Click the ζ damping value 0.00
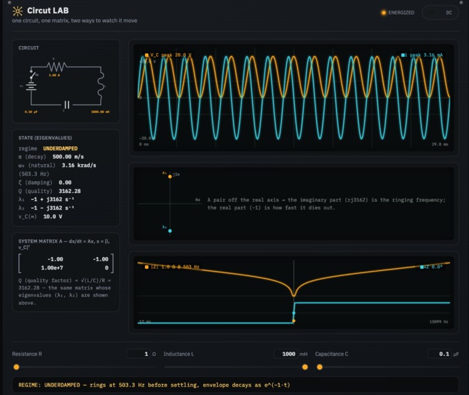The height and width of the screenshot is (395, 469). tap(65, 183)
